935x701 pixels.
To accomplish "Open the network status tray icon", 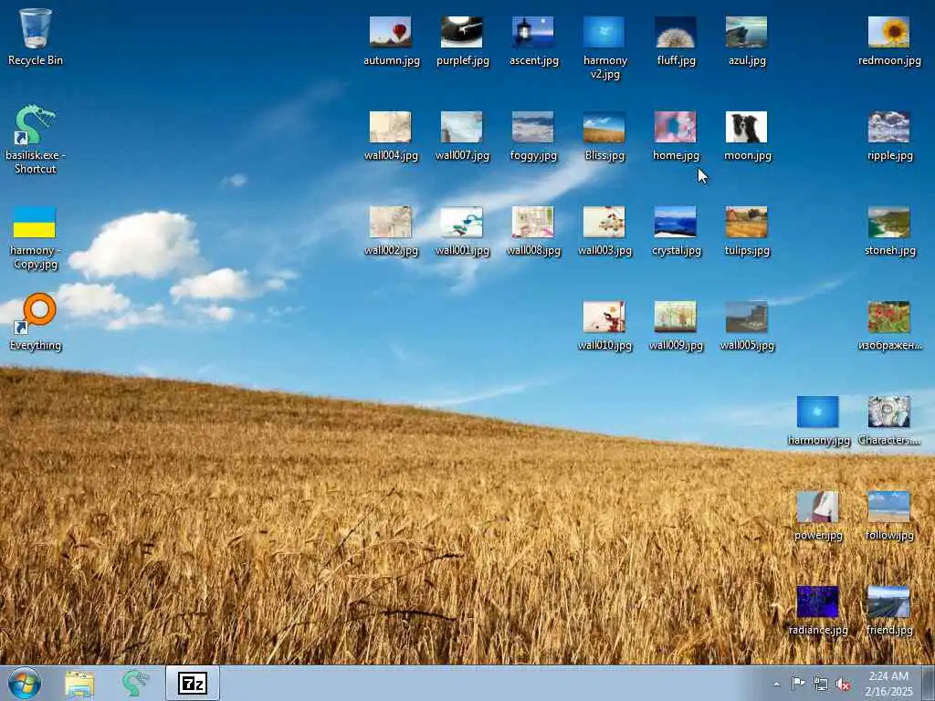I will pos(821,684).
